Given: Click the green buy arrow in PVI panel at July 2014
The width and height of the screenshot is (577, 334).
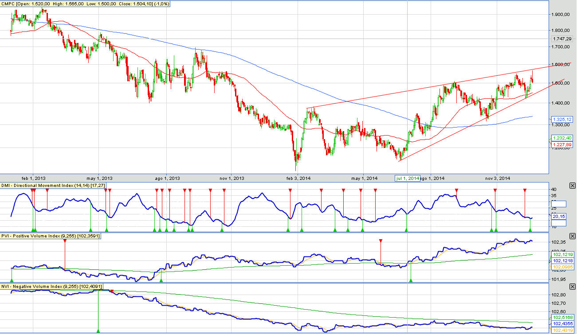Looking at the screenshot, I should (411, 280).
